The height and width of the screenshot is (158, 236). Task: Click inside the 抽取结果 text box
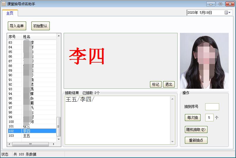pos(118,120)
